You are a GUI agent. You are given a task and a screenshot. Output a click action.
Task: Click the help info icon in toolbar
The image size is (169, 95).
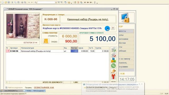(69, 2)
